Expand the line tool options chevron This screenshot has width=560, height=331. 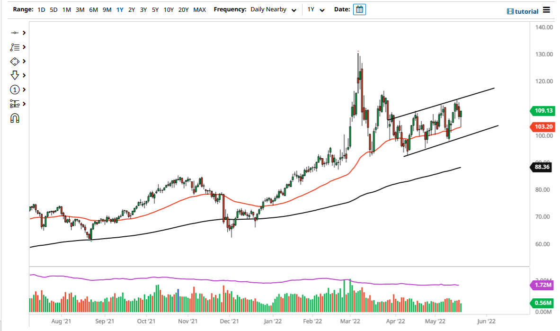tap(24, 33)
